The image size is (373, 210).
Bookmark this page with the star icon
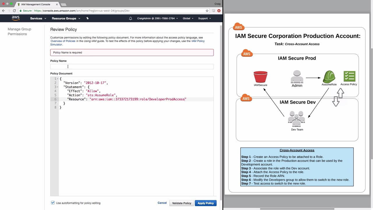tap(207, 11)
